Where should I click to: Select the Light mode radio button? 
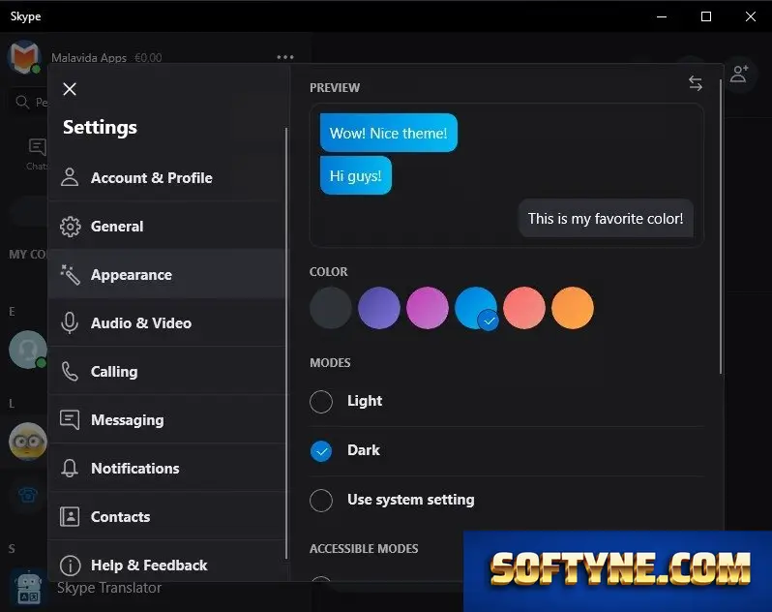321,402
